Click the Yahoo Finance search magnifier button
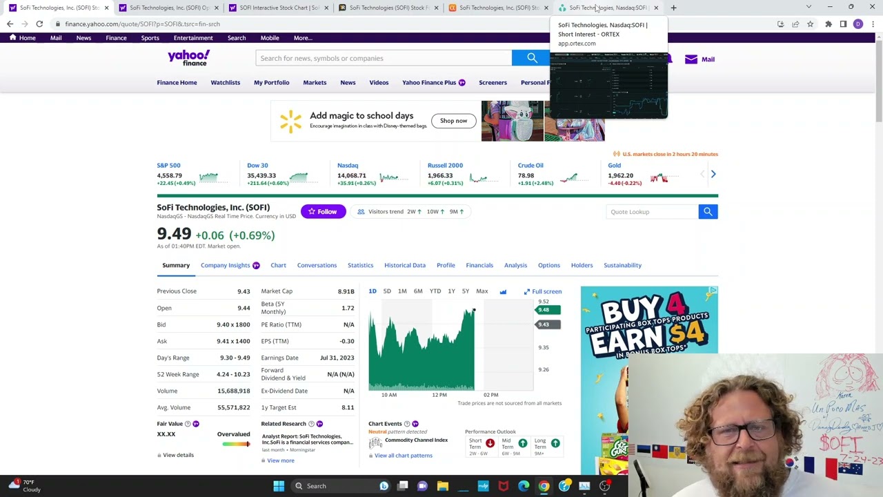 coord(532,58)
